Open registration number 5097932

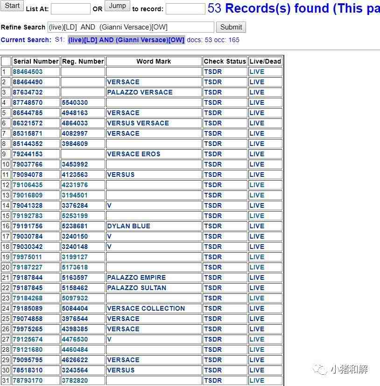pyautogui.click(x=75, y=298)
